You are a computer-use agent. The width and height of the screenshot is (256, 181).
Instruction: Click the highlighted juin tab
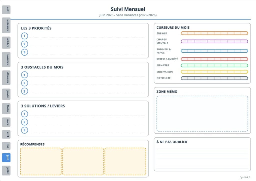pyautogui.click(x=6, y=158)
